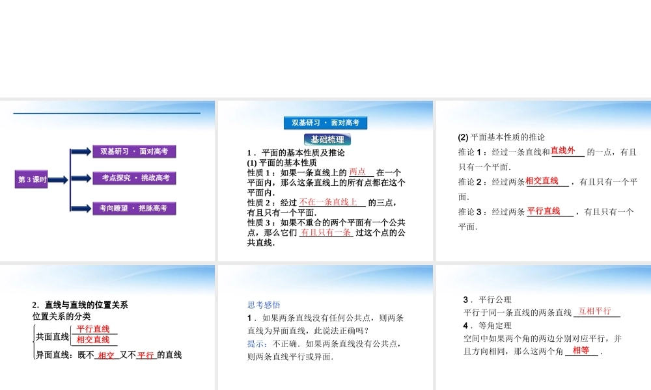Click the red answer 直线外 in 推论1
The image size is (651, 390).
563,151
